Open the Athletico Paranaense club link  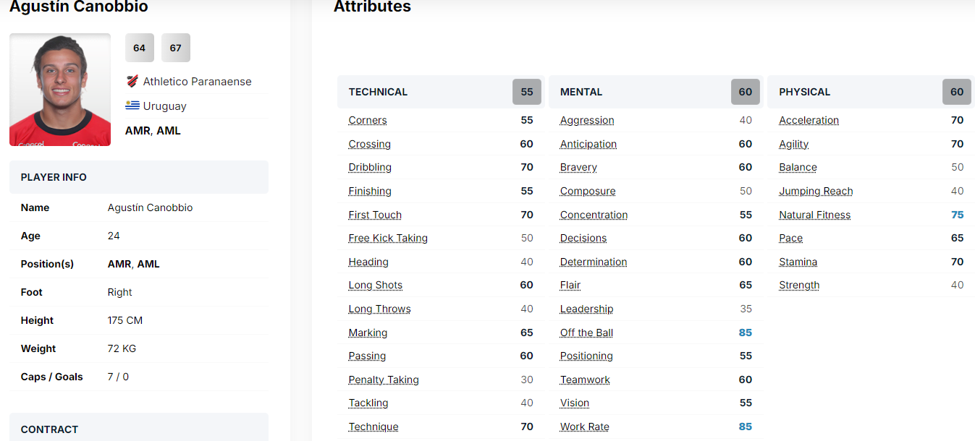click(197, 82)
